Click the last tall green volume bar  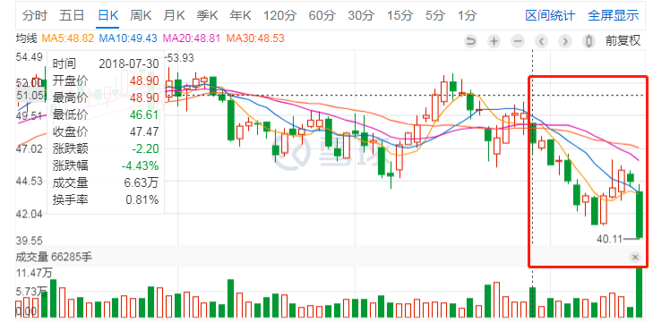640,292
